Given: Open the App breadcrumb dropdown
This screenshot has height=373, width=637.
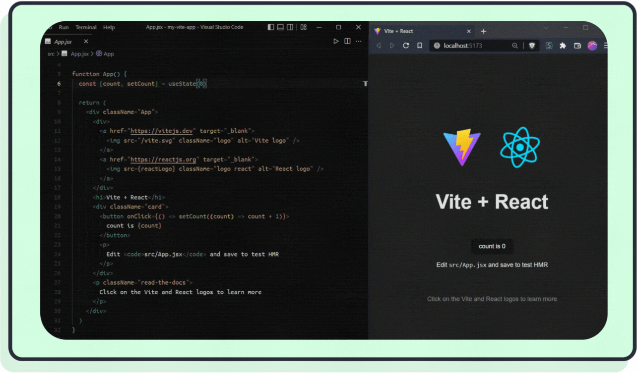Looking at the screenshot, I should pyautogui.click(x=105, y=53).
